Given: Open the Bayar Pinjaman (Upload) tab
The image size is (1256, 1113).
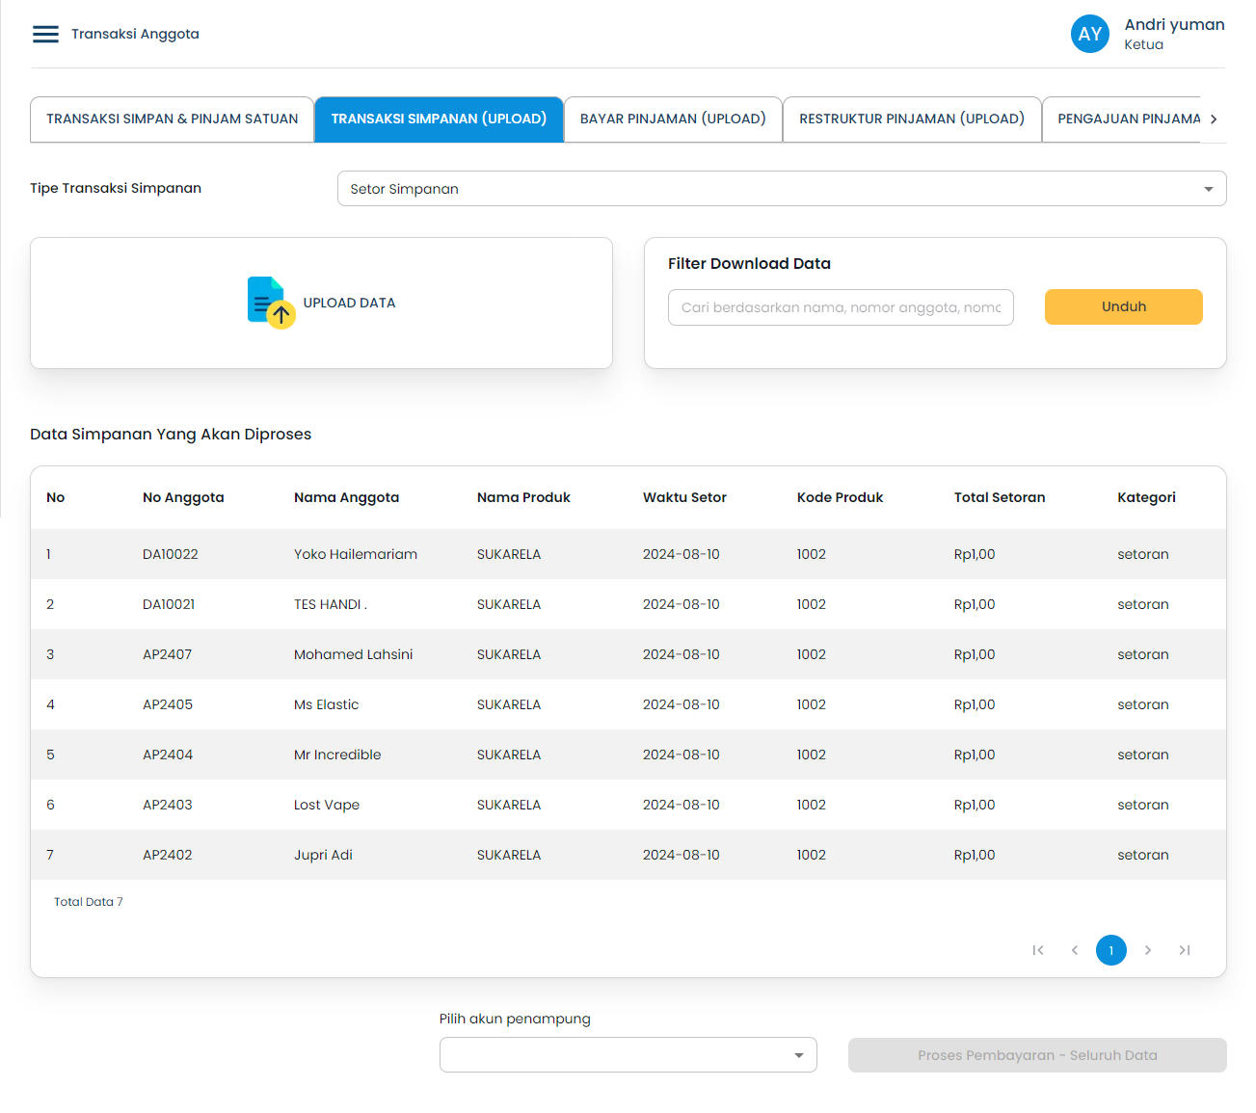Looking at the screenshot, I should tap(673, 119).
